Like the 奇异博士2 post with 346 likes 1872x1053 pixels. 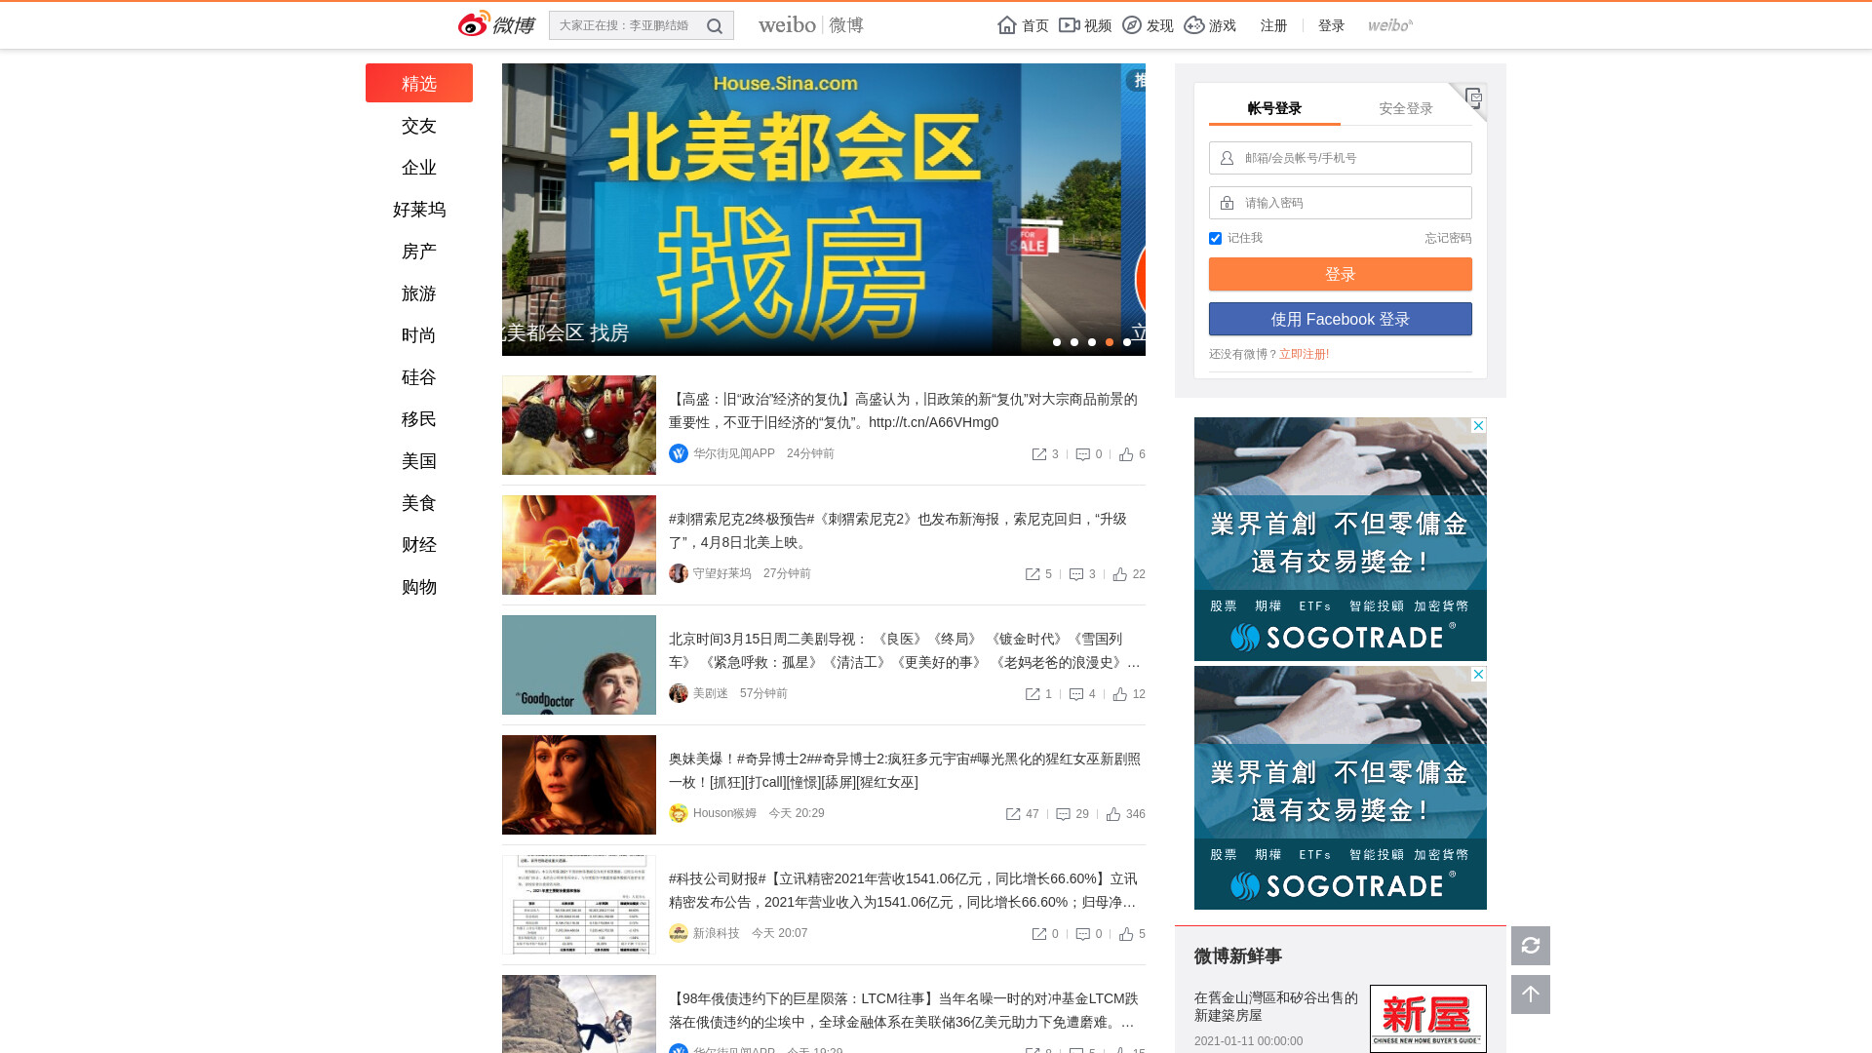[x=1113, y=814]
